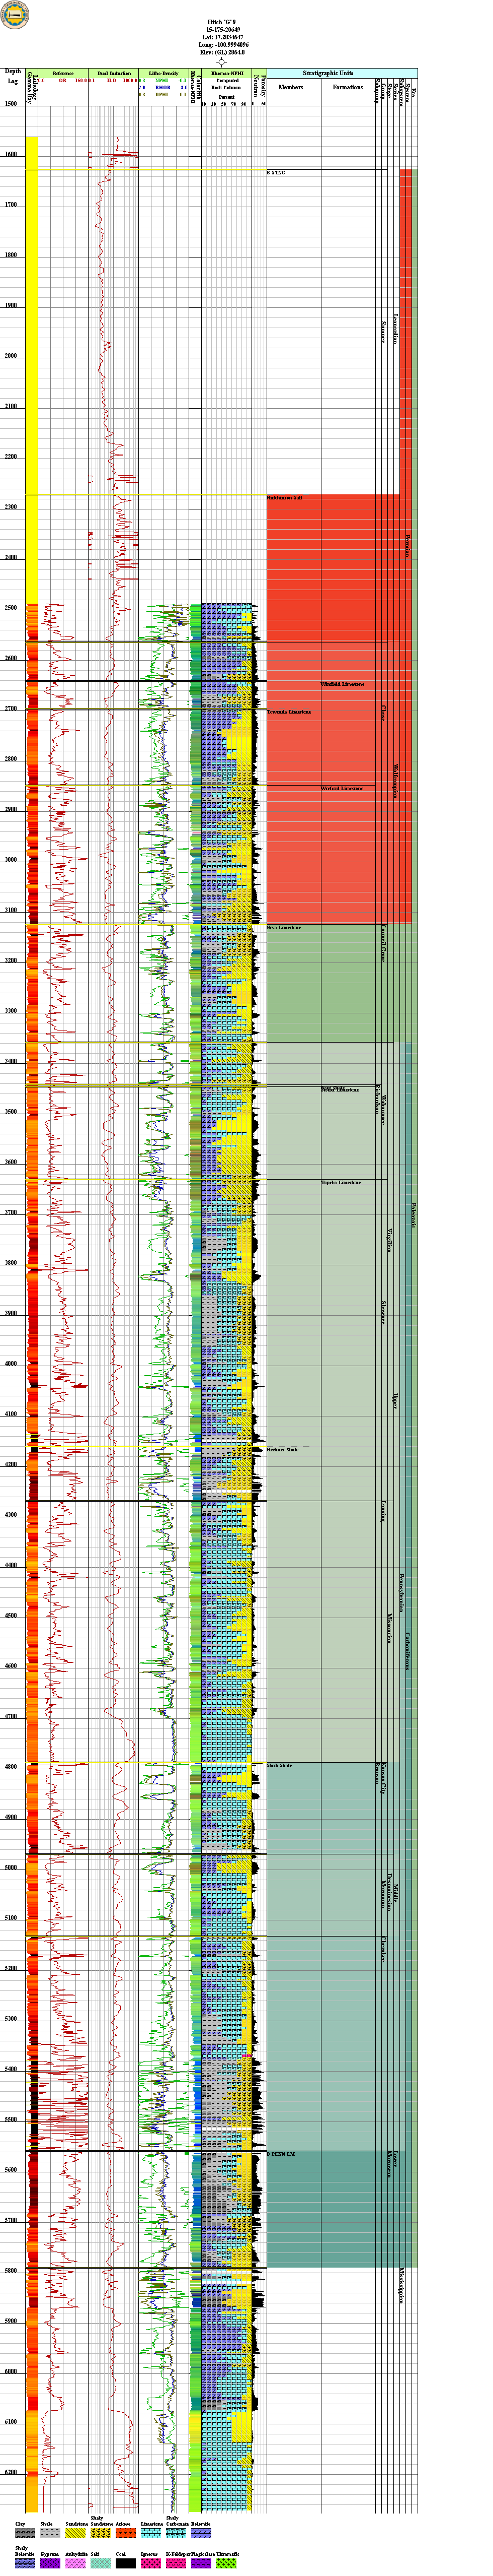Click the Members column header
This screenshot has width=493, height=2576.
(x=290, y=87)
